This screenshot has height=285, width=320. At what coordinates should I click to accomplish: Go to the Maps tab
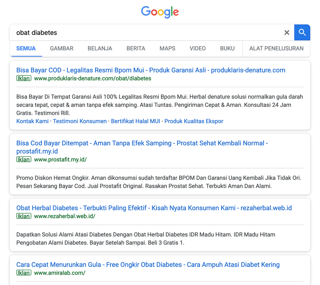pos(167,48)
